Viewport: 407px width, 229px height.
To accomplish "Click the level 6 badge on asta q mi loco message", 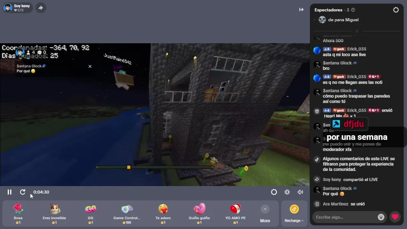I will pyautogui.click(x=327, y=49).
